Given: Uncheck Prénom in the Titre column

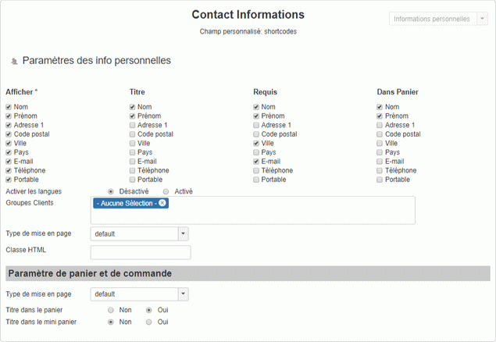Looking at the screenshot, I should tap(133, 116).
